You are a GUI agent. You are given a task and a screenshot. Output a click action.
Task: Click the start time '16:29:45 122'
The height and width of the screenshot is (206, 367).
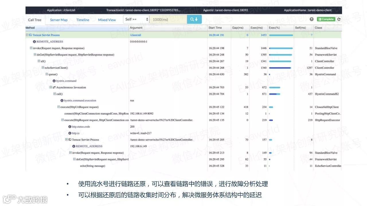point(216,107)
